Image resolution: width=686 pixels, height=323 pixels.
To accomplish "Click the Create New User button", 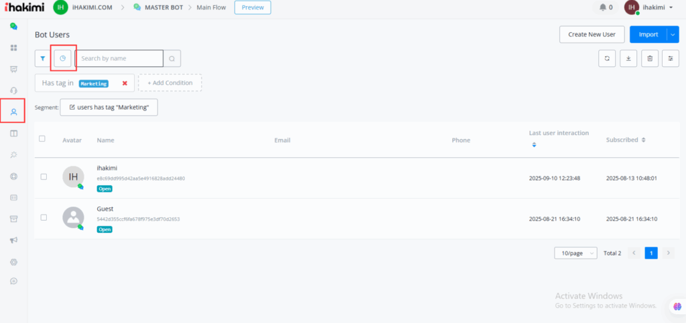I will click(592, 35).
